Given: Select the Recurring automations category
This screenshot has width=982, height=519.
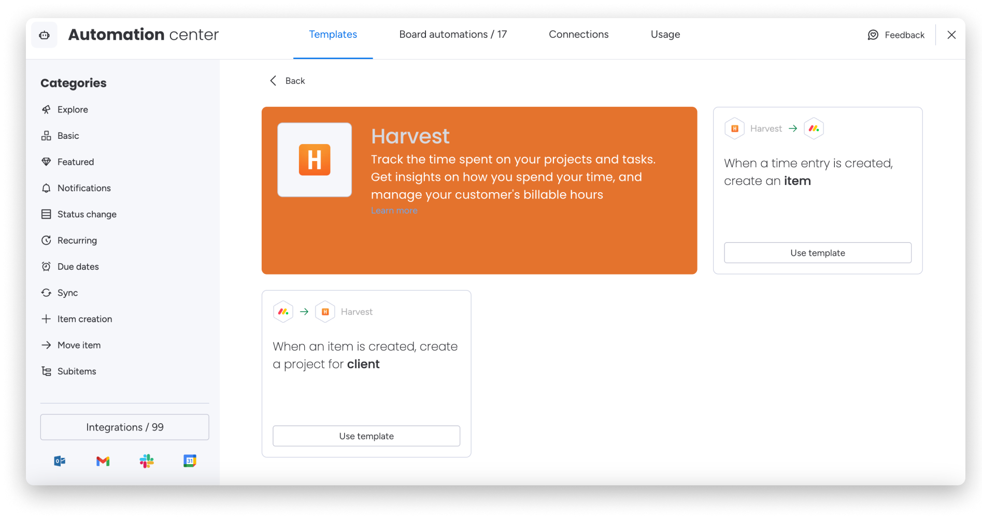Looking at the screenshot, I should point(77,240).
